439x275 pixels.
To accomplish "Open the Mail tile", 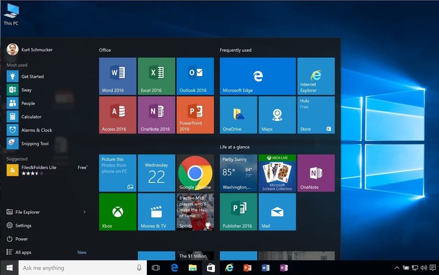I will click(277, 212).
